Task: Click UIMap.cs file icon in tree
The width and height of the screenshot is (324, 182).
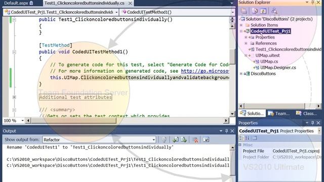Action: tap(257, 62)
